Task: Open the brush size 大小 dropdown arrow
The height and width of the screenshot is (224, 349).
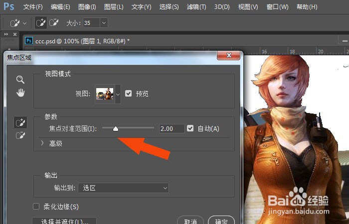Action: pyautogui.click(x=104, y=23)
